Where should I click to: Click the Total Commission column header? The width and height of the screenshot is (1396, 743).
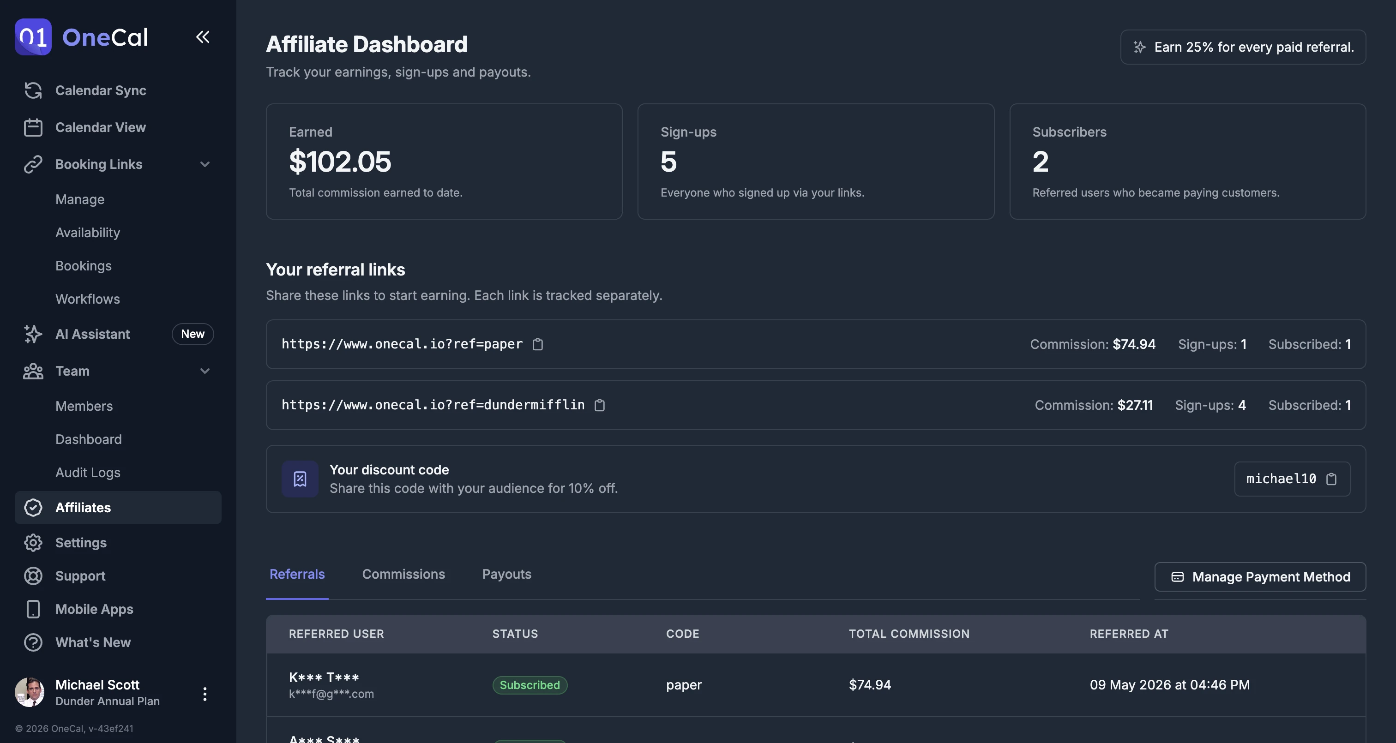[x=909, y=634]
